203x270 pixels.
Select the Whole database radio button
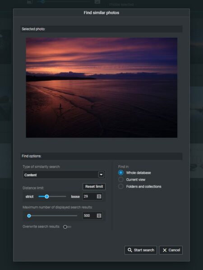pyautogui.click(x=120, y=172)
